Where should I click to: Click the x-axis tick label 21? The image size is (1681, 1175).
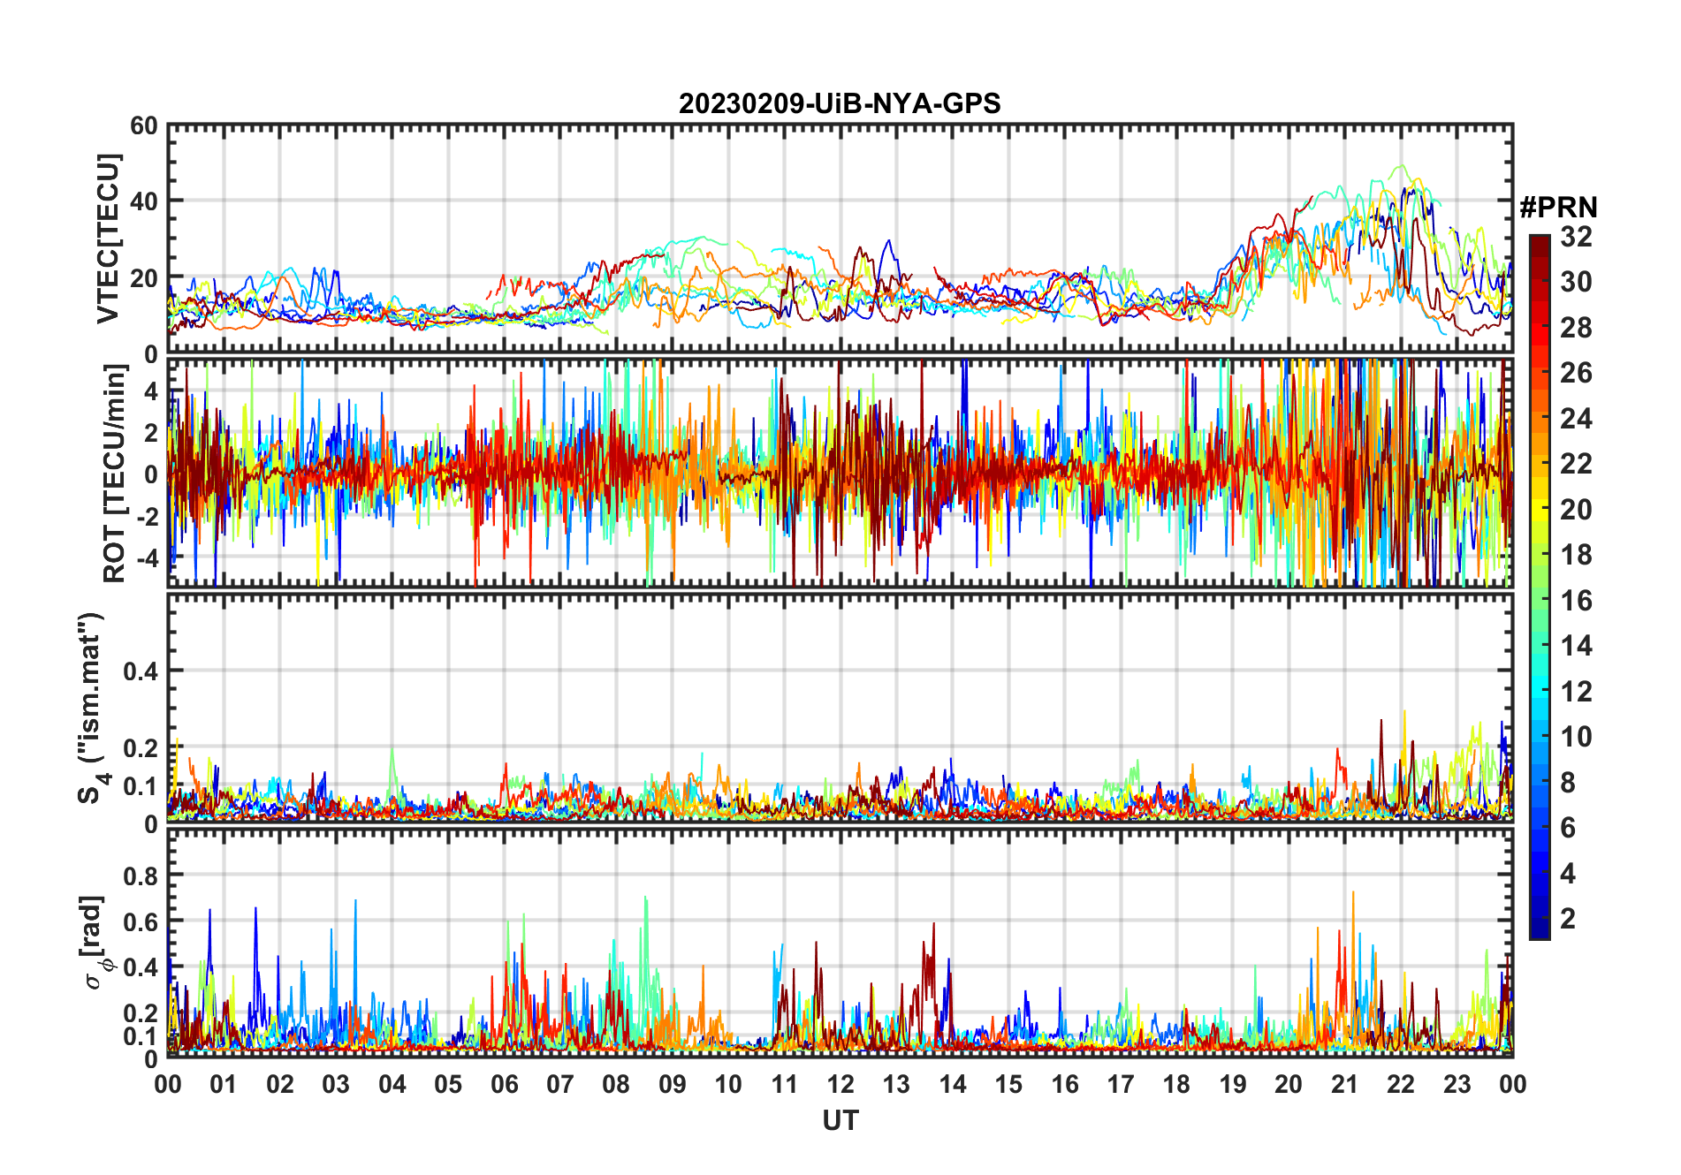1344,1085
